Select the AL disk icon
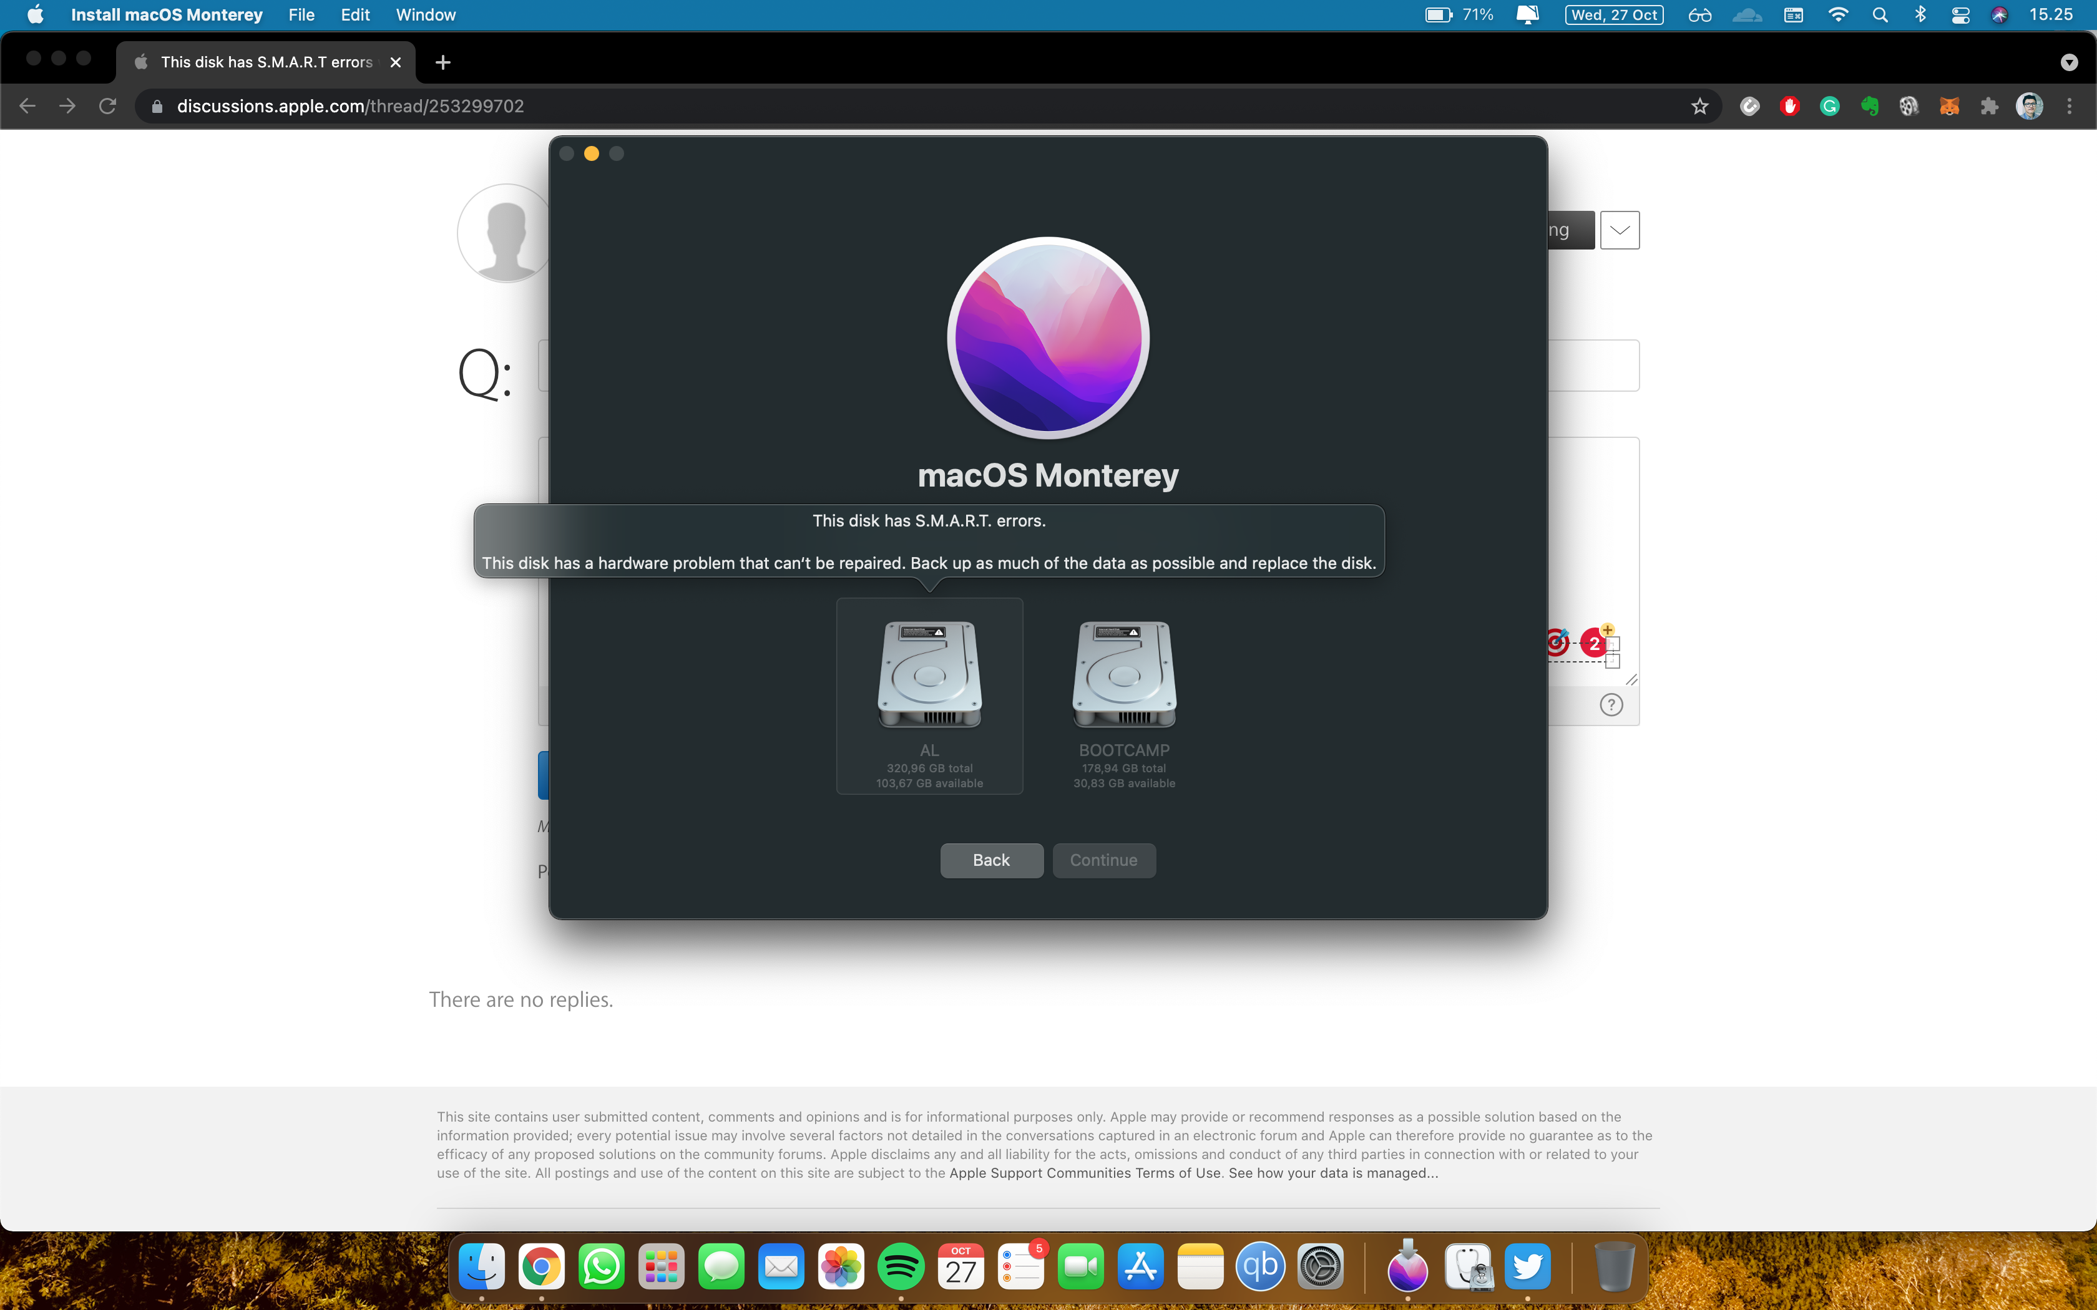The image size is (2097, 1310). coord(929,675)
